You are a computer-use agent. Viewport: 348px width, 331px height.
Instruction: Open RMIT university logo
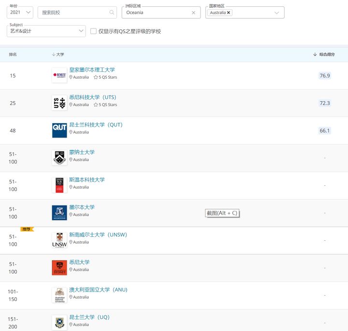59,75
